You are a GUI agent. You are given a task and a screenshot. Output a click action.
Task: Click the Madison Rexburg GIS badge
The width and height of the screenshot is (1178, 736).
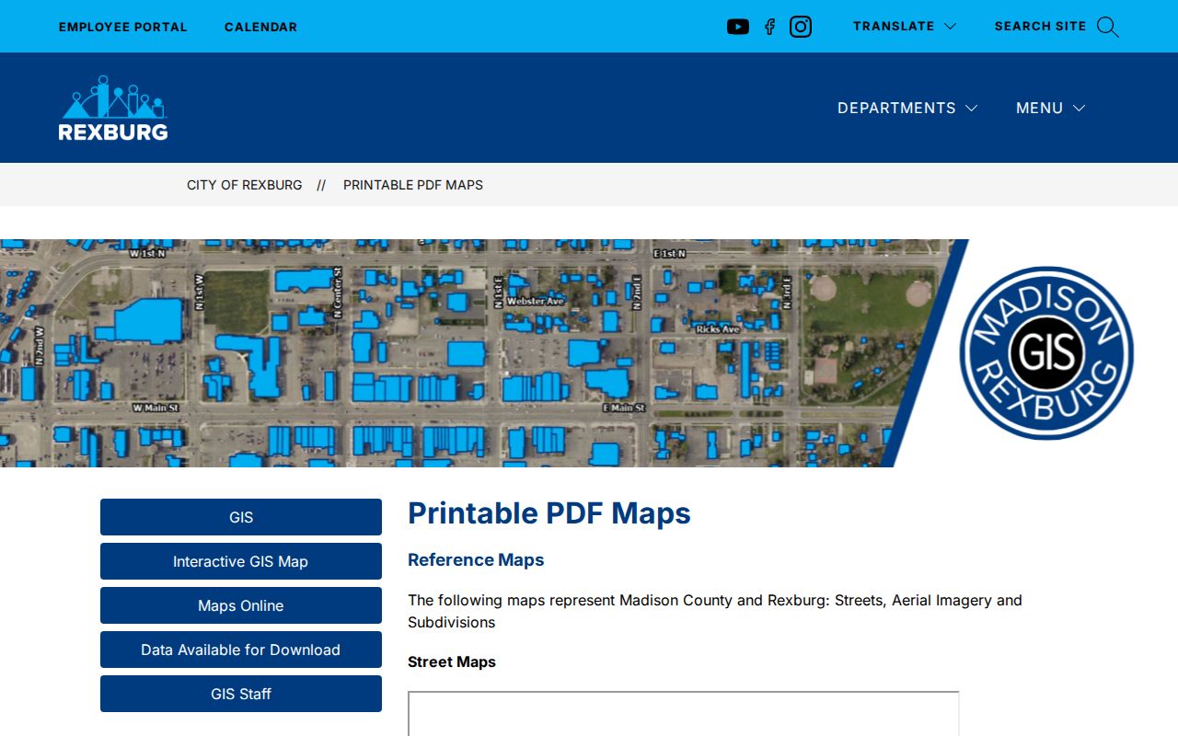(x=1046, y=353)
